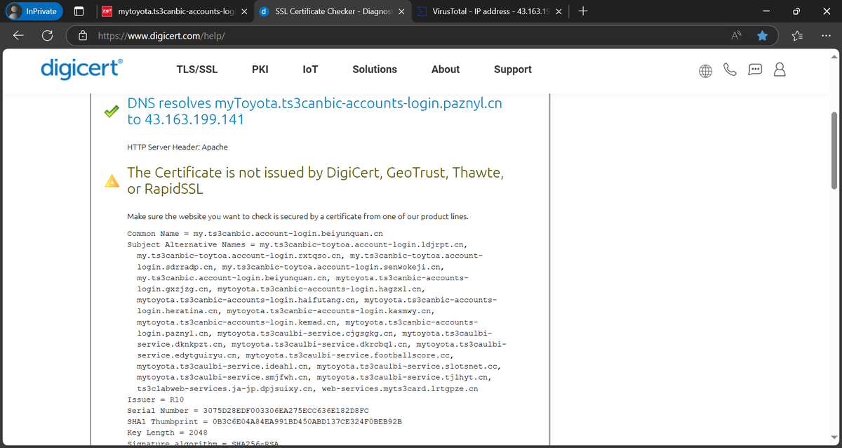Open the user account icon
The image size is (842, 448).
point(779,70)
